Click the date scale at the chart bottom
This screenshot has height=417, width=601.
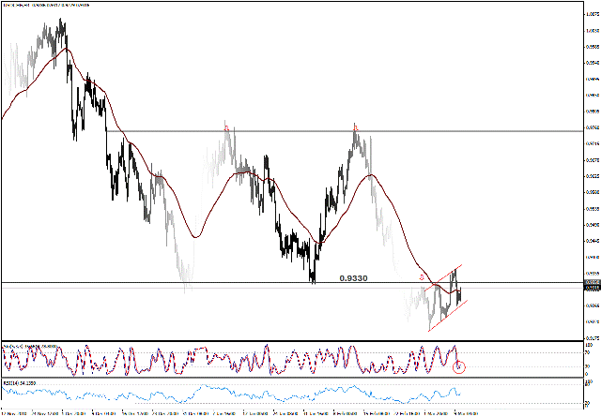[282, 411]
